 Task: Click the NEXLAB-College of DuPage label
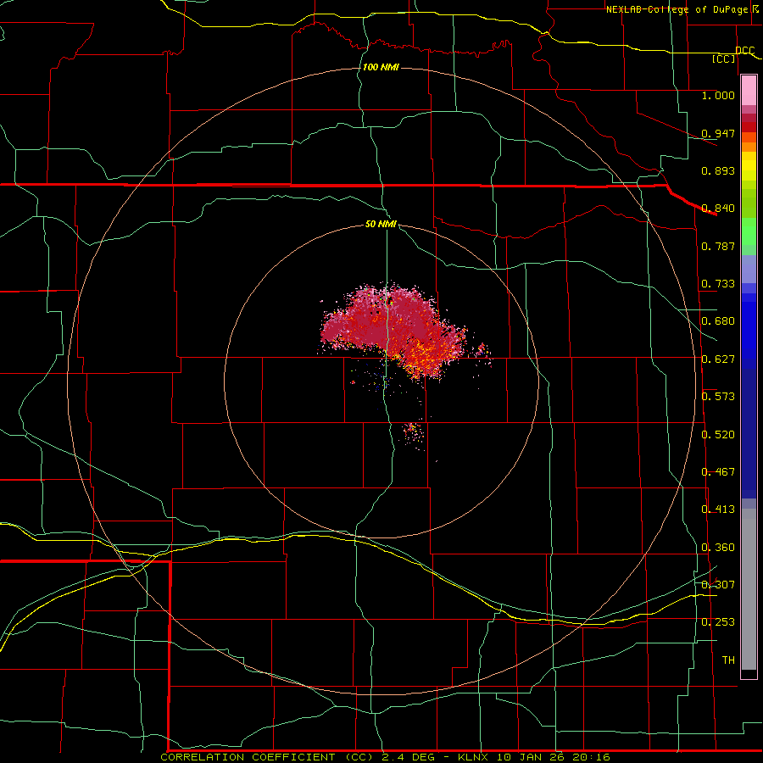tap(677, 9)
